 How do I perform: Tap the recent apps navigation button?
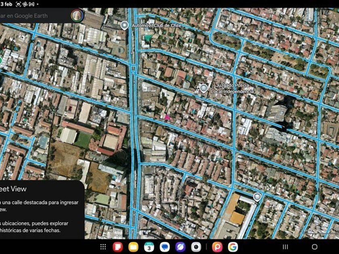pyautogui.click(x=285, y=247)
